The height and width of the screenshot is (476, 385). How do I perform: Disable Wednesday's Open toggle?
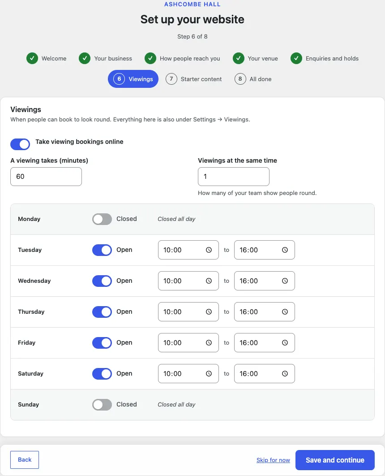point(102,281)
